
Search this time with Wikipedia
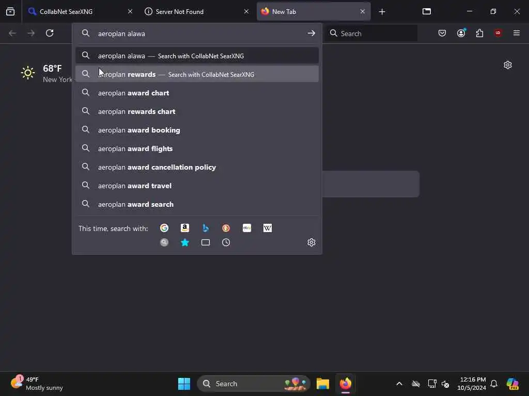click(x=268, y=228)
